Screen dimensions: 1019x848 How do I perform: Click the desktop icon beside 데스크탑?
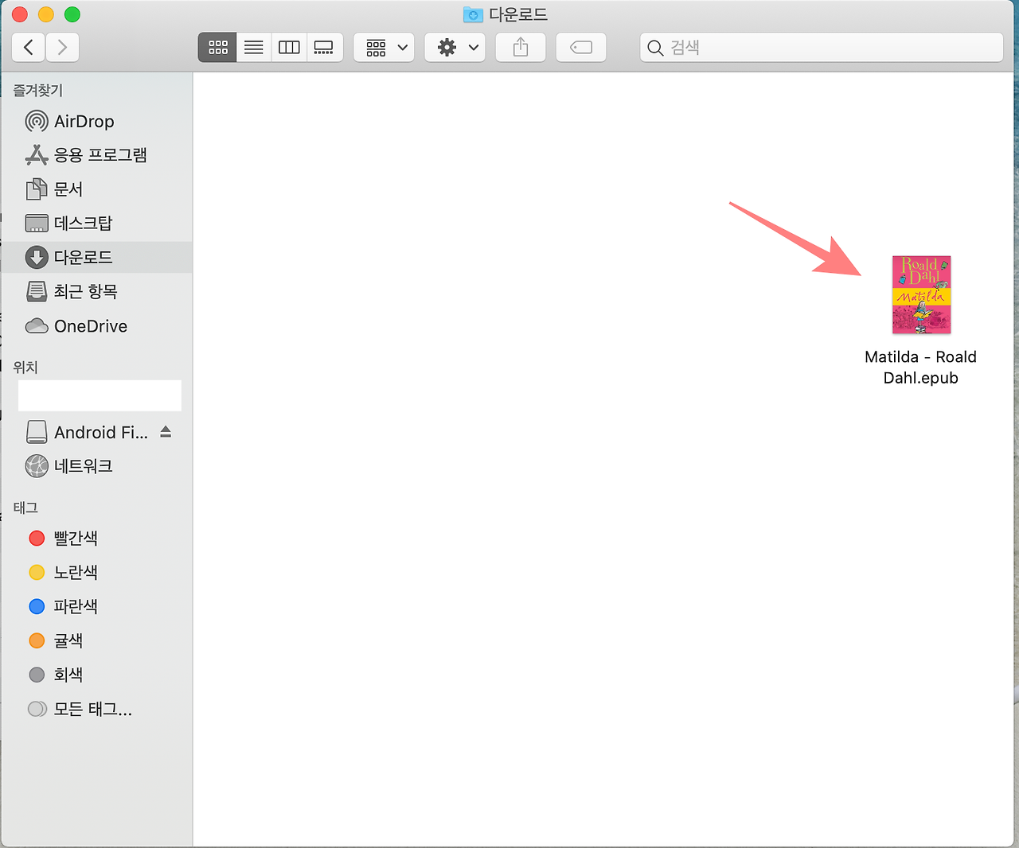[37, 224]
